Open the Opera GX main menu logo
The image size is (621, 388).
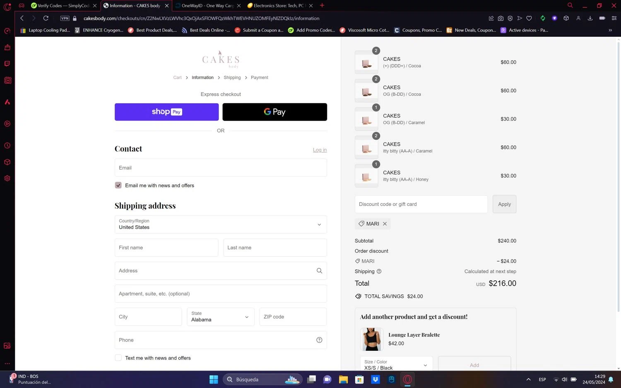coord(7,7)
